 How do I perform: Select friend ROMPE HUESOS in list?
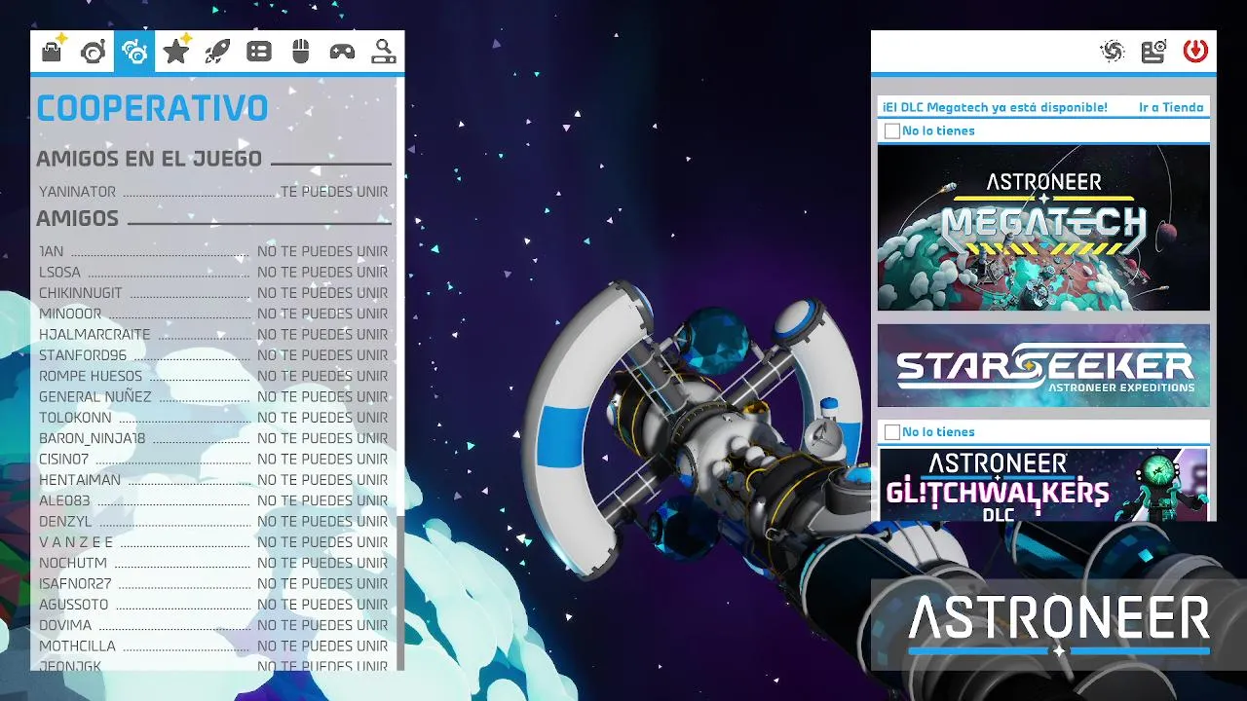coord(213,376)
